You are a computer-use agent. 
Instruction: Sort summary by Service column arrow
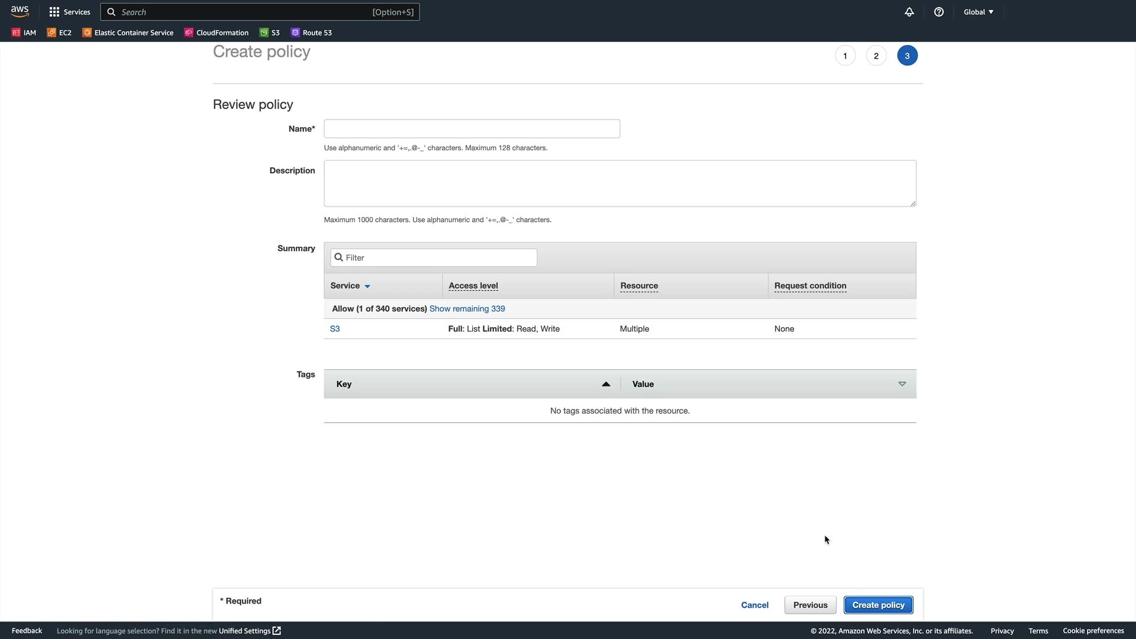coord(367,286)
